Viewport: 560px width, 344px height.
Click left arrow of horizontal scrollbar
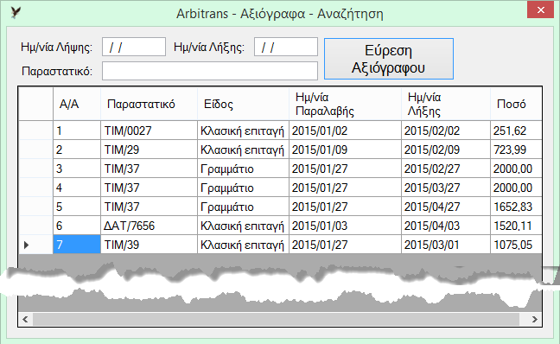tap(25, 319)
